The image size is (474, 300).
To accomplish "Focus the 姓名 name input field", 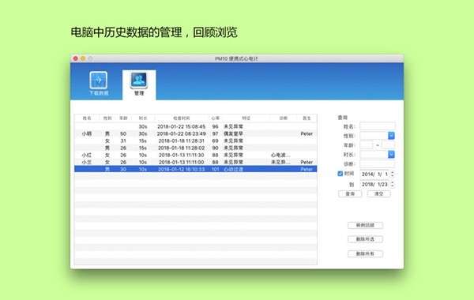I will pos(378,126).
